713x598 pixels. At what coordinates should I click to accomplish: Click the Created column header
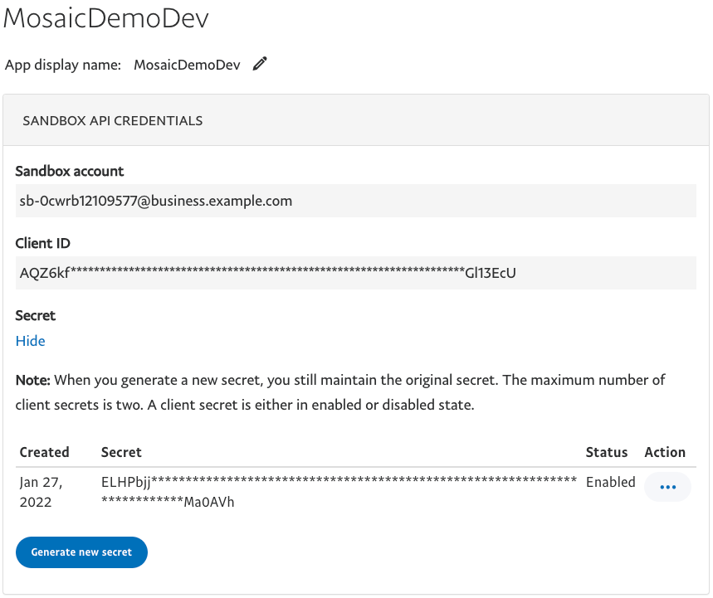[x=44, y=452]
